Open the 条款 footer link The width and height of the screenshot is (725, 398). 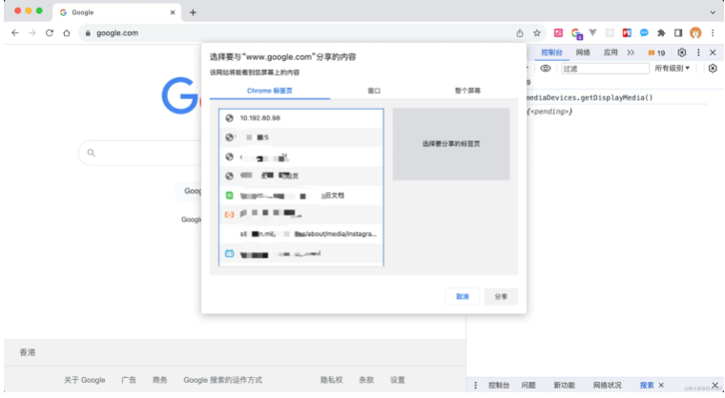366,380
